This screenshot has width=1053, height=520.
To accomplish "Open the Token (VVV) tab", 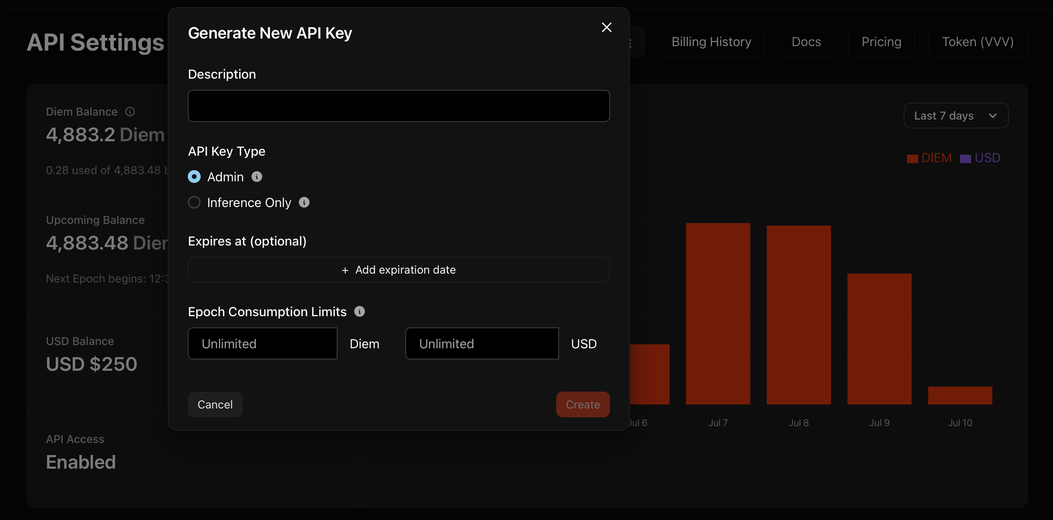I will click(x=978, y=42).
